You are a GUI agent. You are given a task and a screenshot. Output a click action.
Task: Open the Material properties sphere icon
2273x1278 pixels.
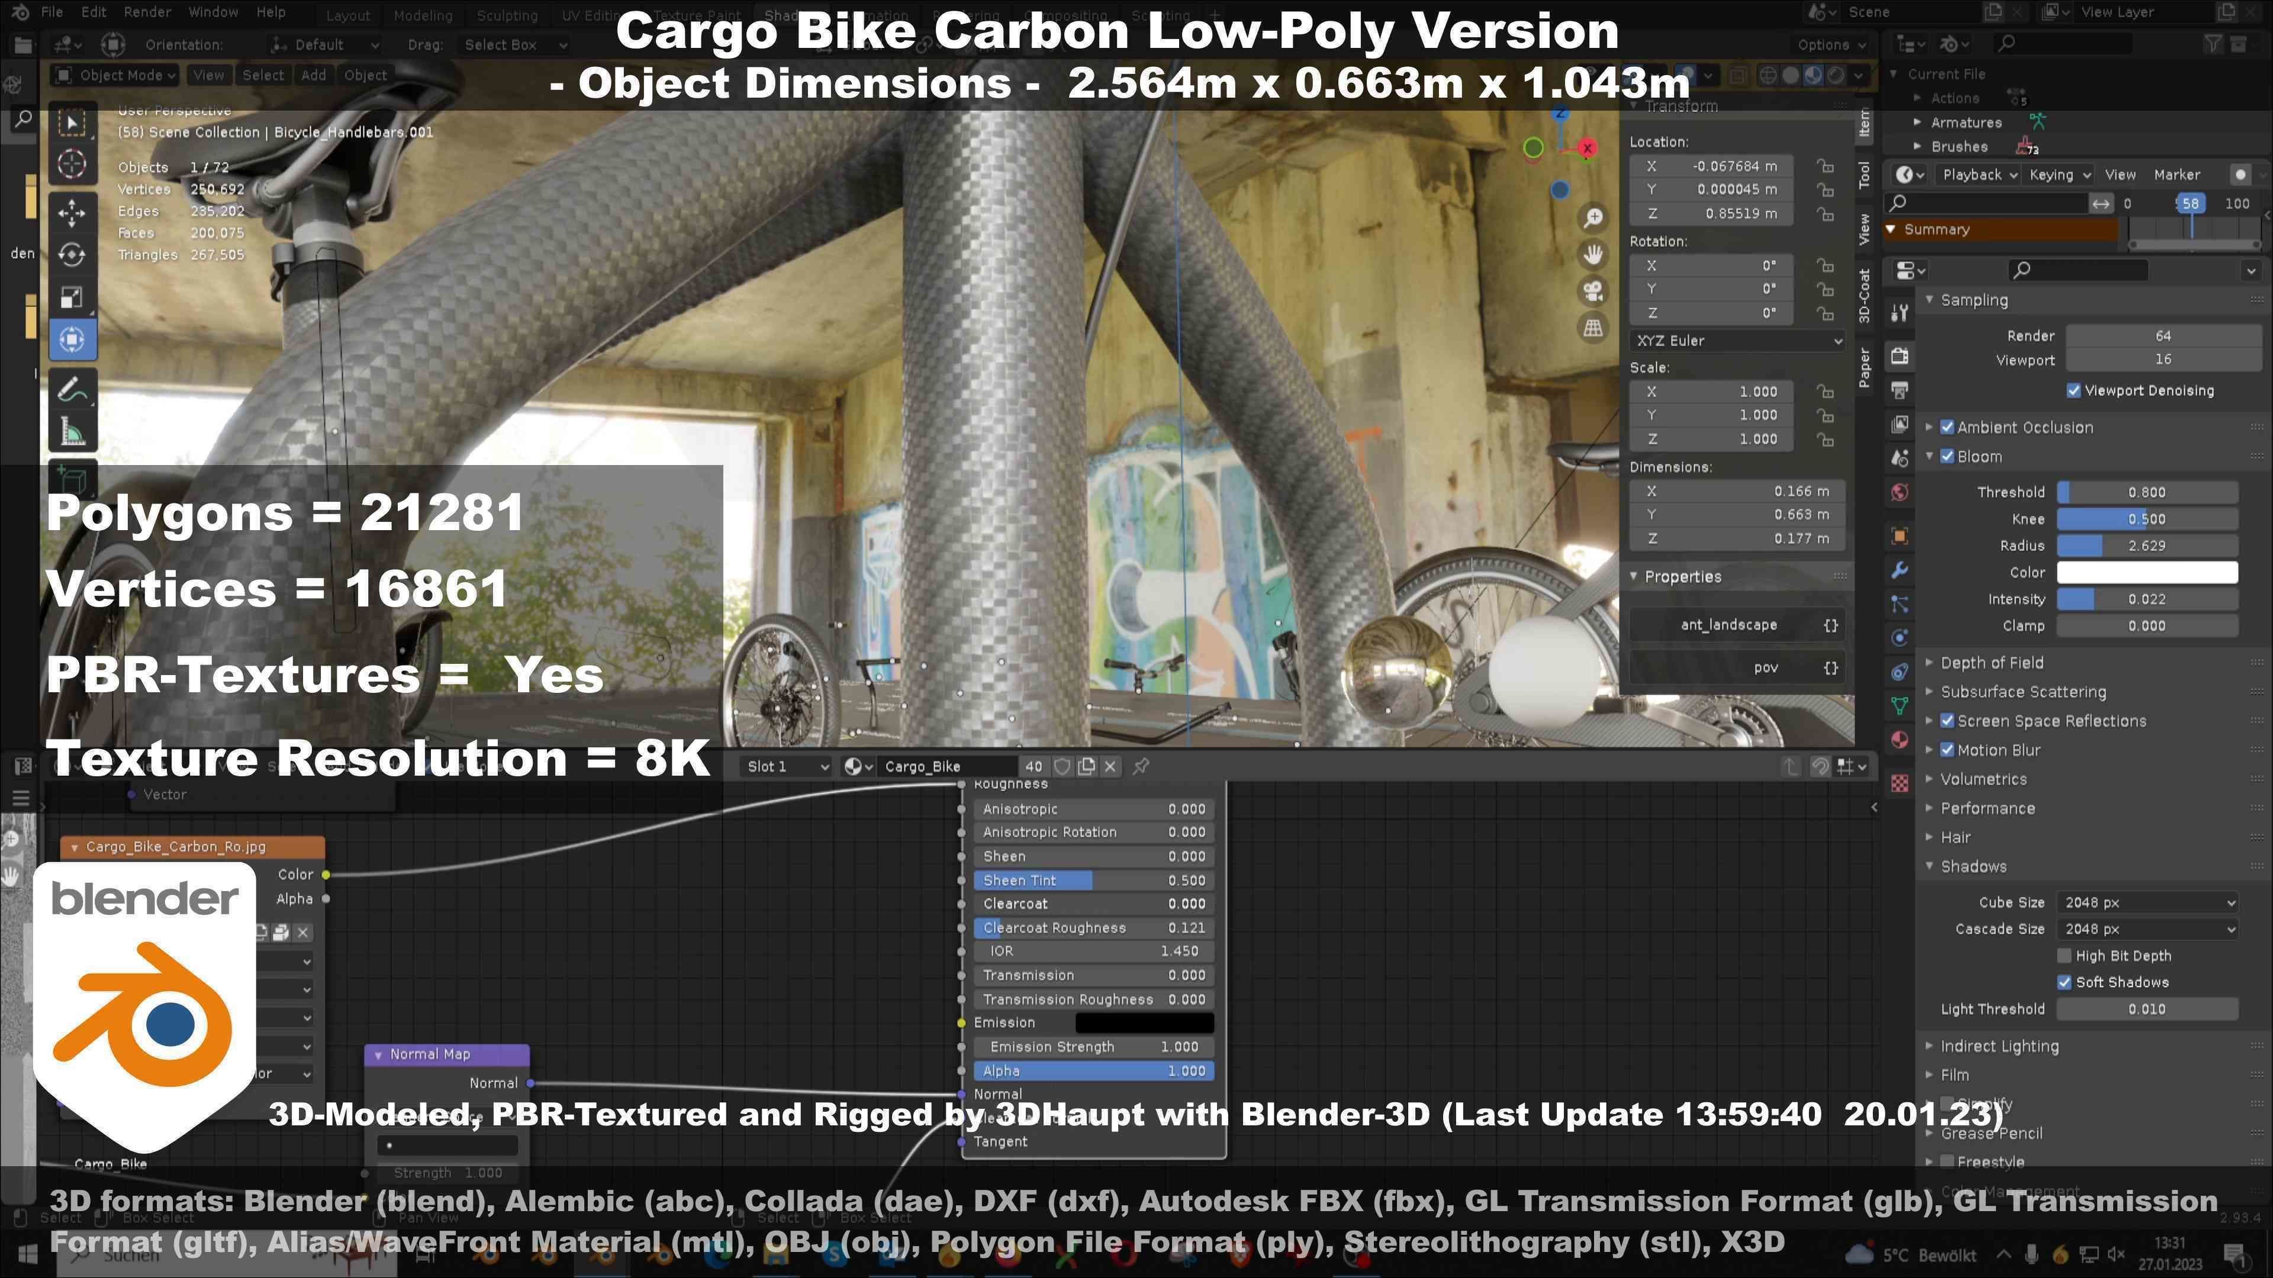coord(1899,740)
